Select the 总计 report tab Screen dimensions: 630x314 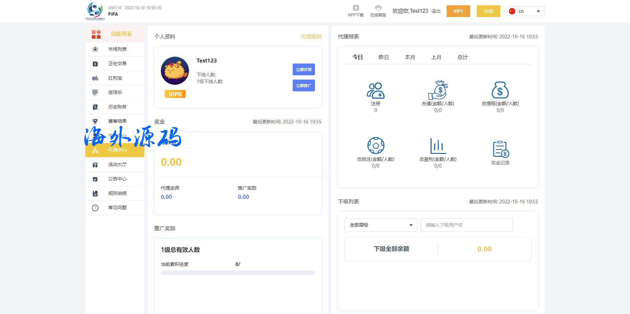(x=462, y=57)
